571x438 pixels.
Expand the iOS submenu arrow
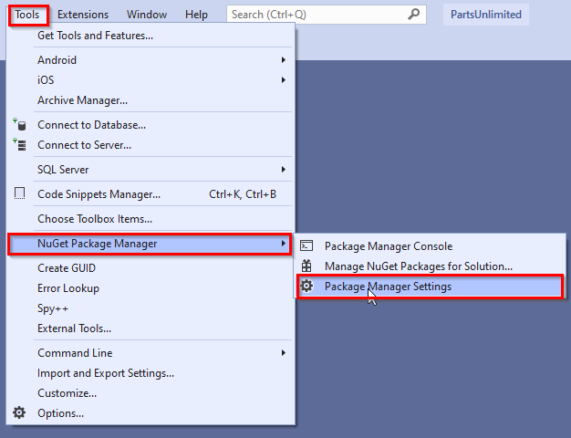coord(284,79)
